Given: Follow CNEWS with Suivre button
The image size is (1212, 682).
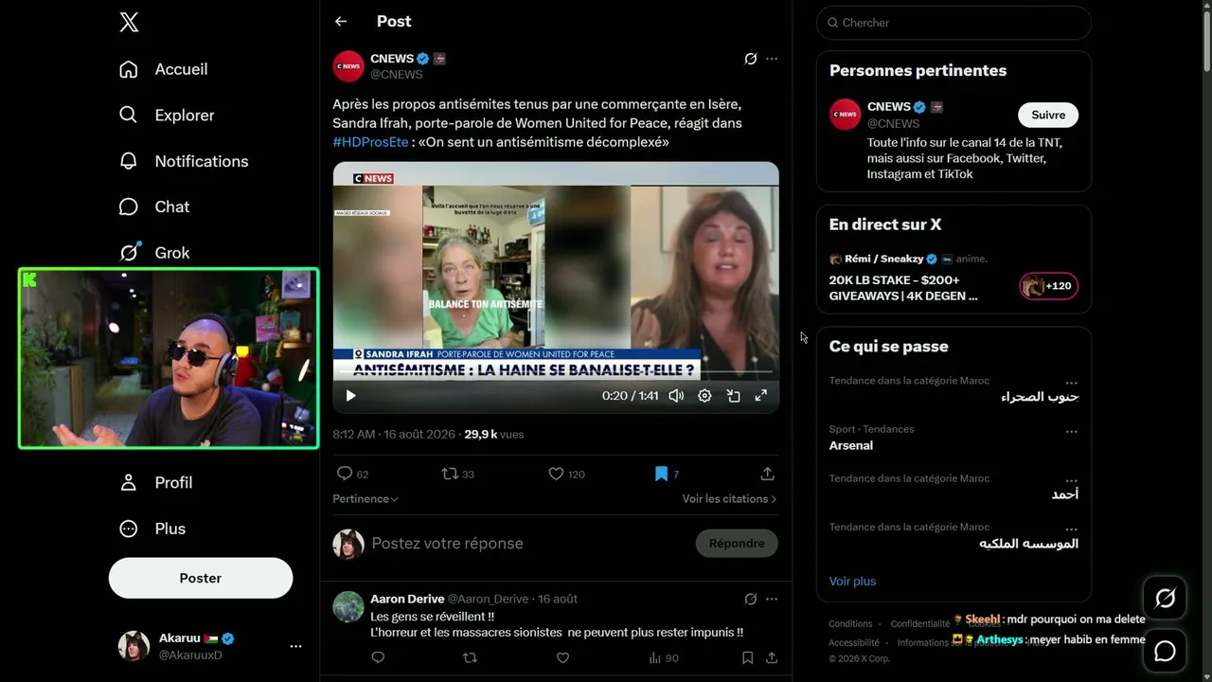Looking at the screenshot, I should (x=1048, y=115).
